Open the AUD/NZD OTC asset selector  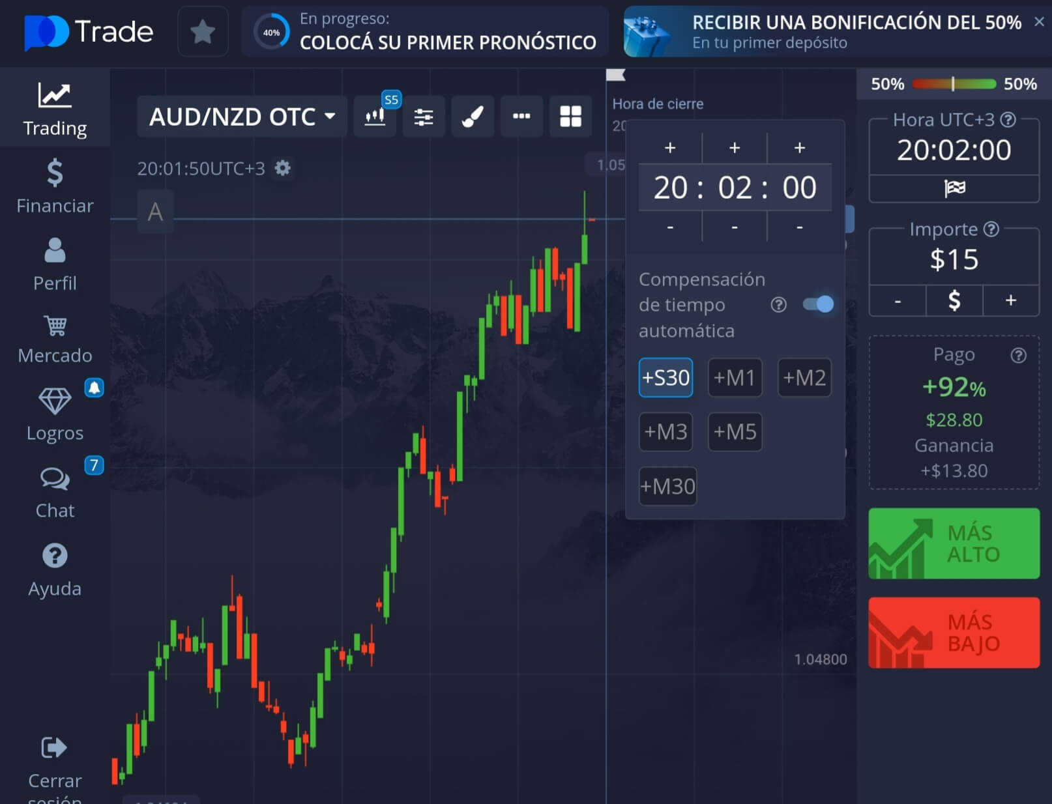[241, 117]
